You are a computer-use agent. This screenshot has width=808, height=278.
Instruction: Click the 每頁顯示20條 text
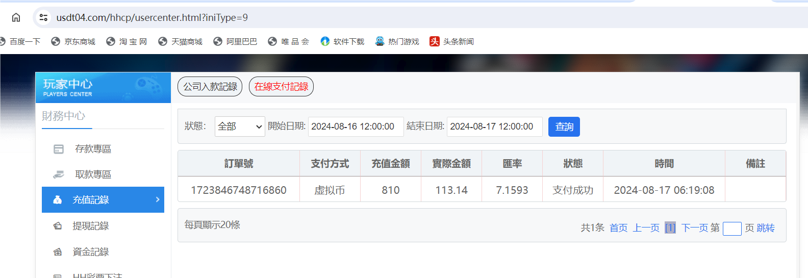coord(212,225)
